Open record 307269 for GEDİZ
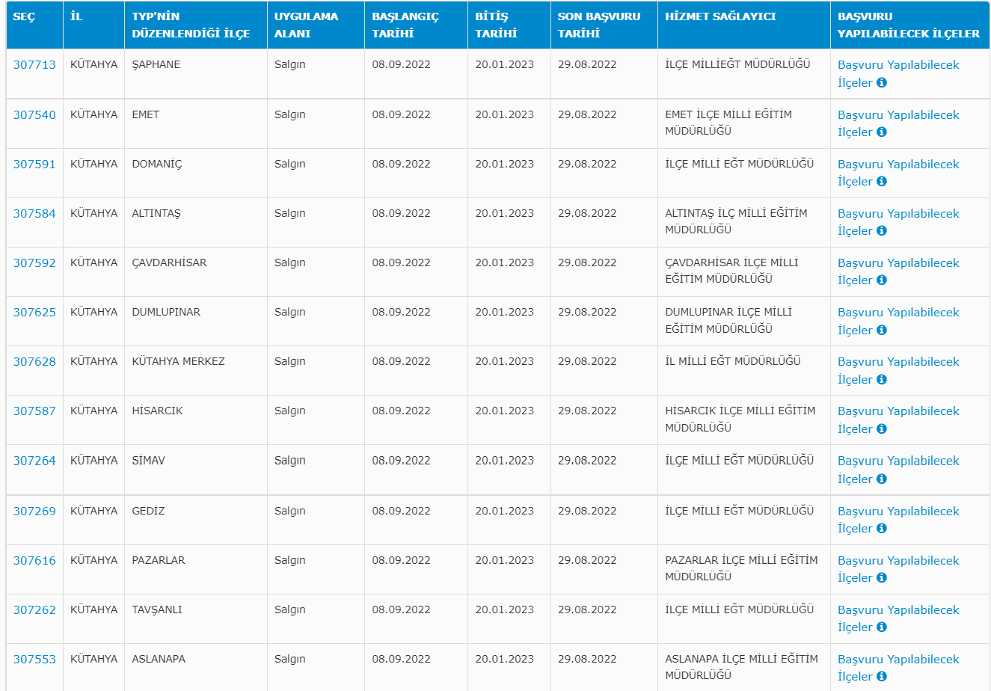 [x=34, y=512]
